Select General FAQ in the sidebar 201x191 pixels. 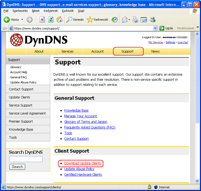(x=19, y=77)
